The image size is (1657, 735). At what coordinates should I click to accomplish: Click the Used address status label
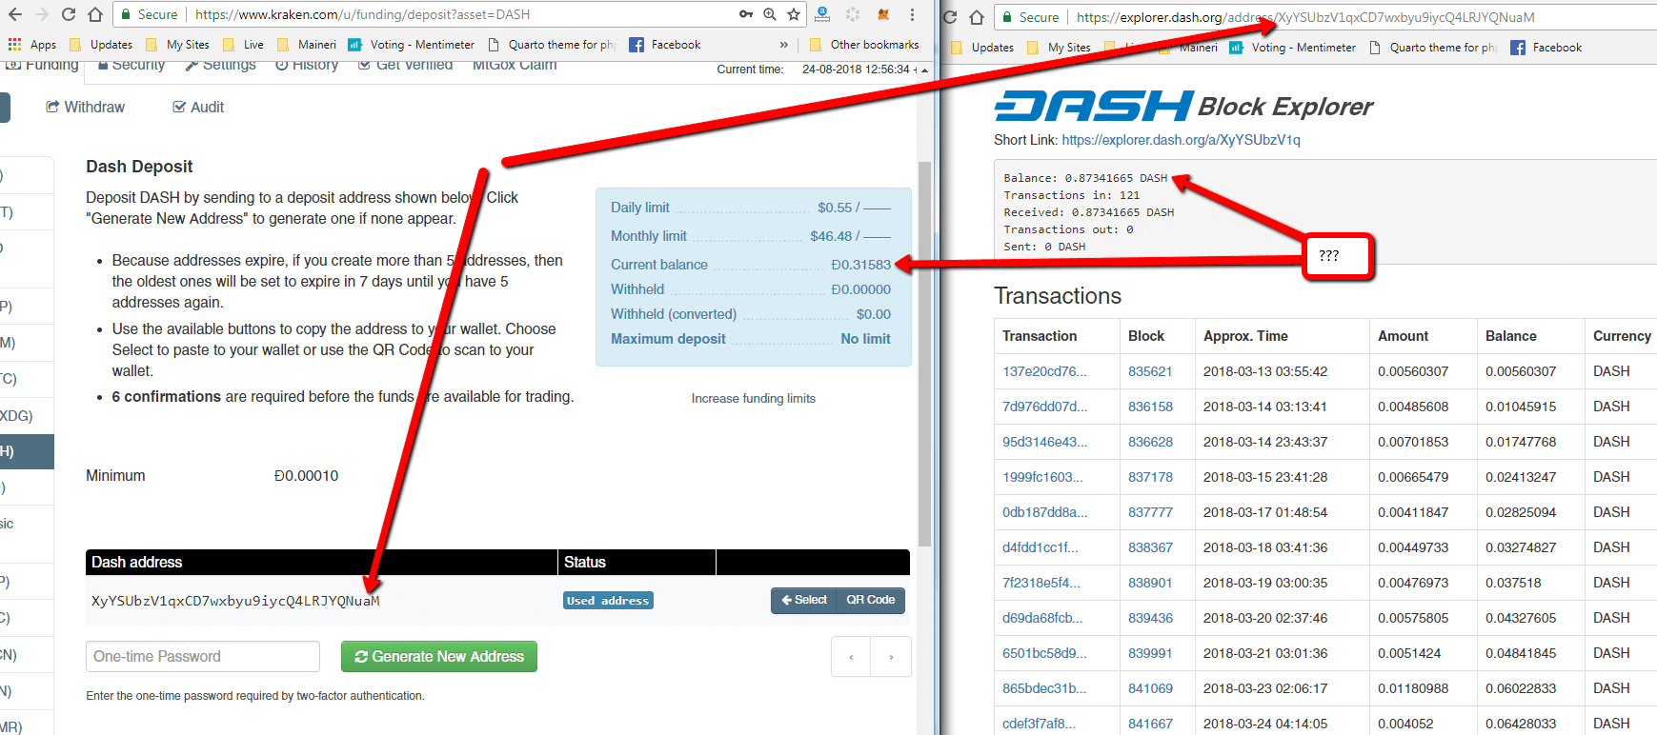click(608, 601)
